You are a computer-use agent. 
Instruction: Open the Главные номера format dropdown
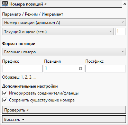[x=64, y=52]
